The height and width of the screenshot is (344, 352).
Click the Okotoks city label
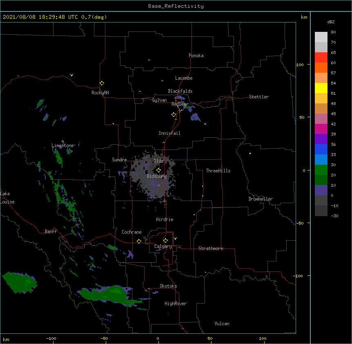(x=168, y=286)
